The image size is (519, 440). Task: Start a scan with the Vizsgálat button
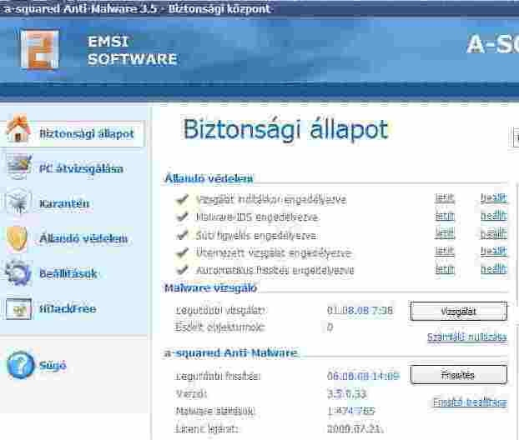(458, 311)
